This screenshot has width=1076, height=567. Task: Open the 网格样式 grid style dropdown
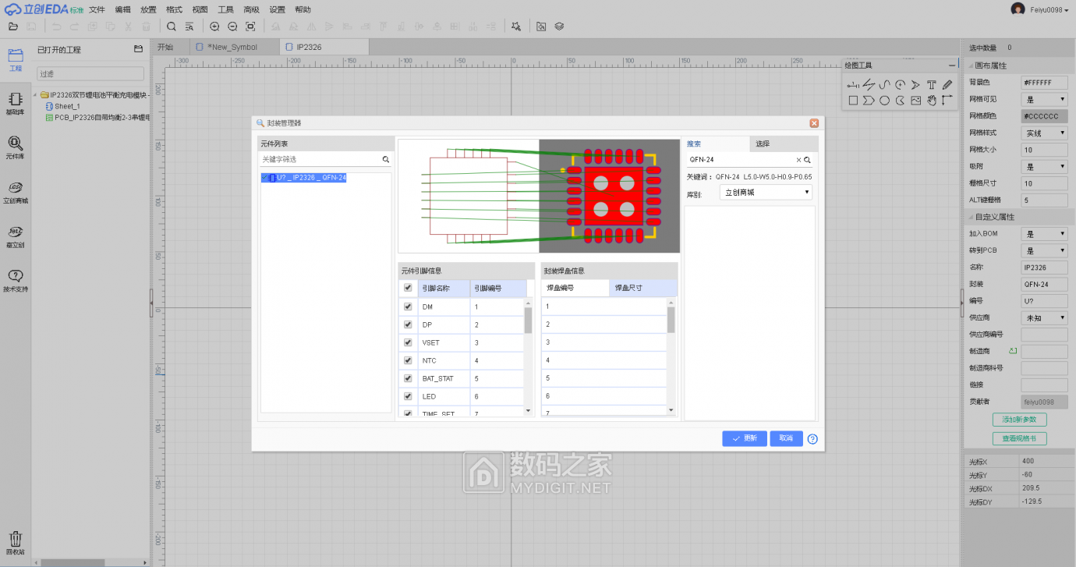coord(1045,133)
